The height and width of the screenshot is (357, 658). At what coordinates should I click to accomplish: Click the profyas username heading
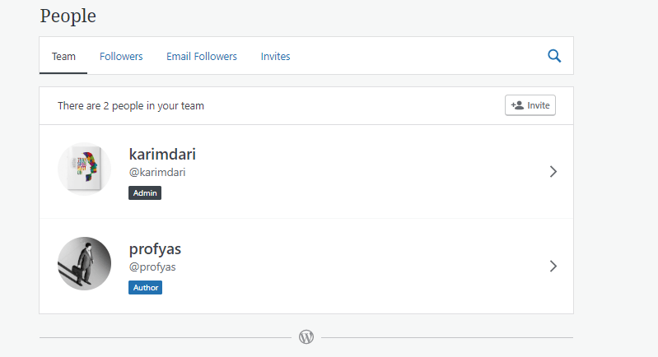click(x=154, y=248)
